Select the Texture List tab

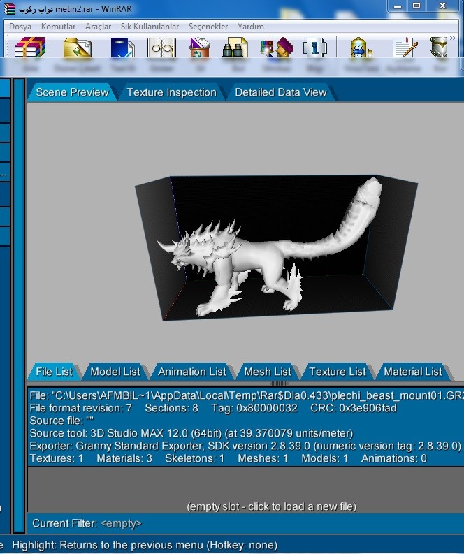click(338, 372)
